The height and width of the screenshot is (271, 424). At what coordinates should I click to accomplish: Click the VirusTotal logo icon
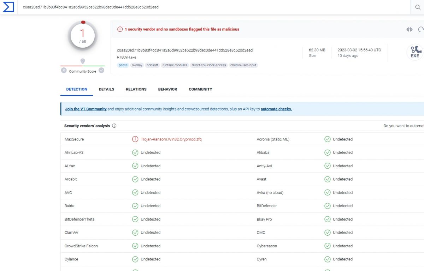(x=8, y=7)
